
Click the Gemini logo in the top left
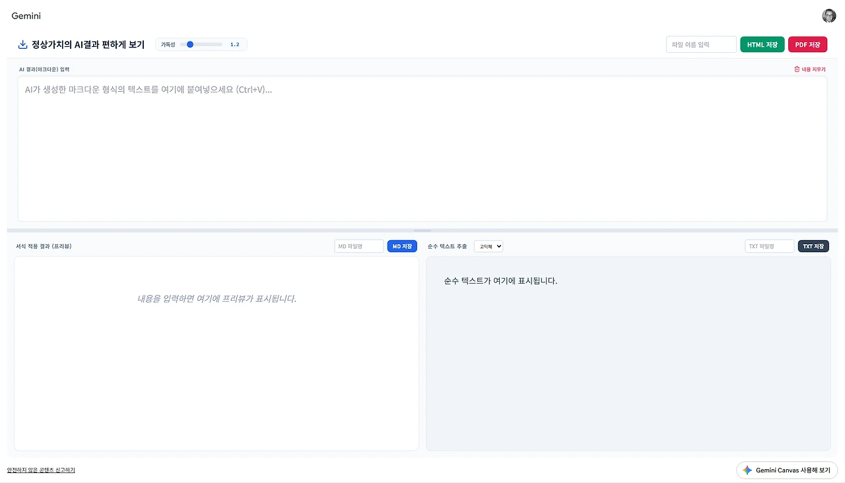[x=26, y=15]
